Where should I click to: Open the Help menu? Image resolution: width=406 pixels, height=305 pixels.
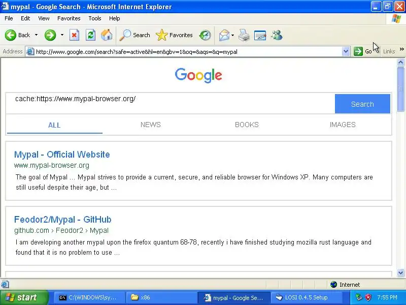coord(115,18)
